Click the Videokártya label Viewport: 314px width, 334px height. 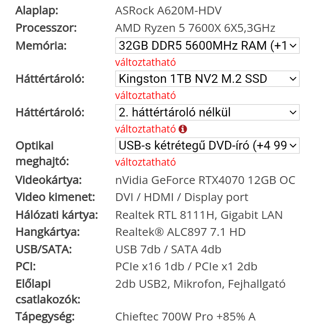[48, 181]
